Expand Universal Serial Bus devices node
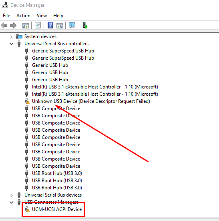Viewport: 219px width, 221px height. [x=12, y=195]
